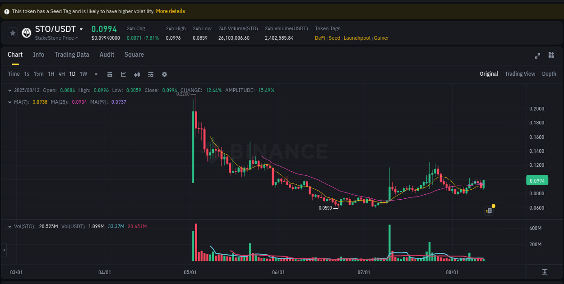Screen dimensions: 564x284
Task: Open the STO/USDT pair selector dropdown
Action: click(82, 28)
